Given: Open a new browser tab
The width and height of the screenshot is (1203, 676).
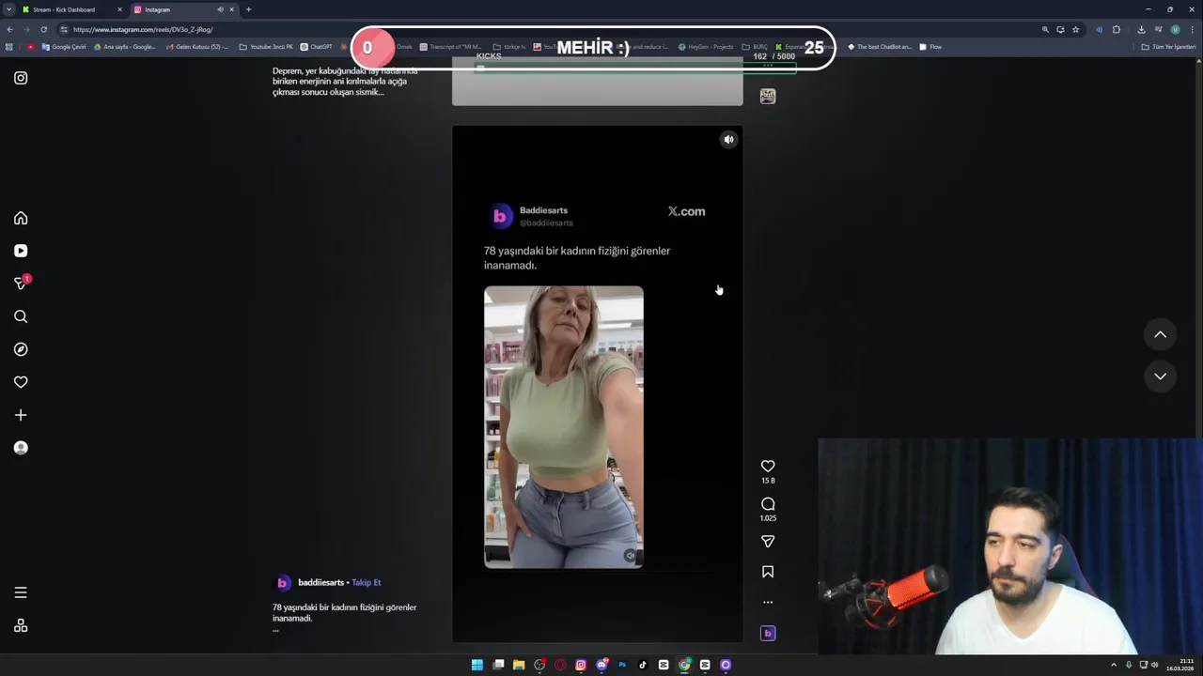Looking at the screenshot, I should click(248, 9).
